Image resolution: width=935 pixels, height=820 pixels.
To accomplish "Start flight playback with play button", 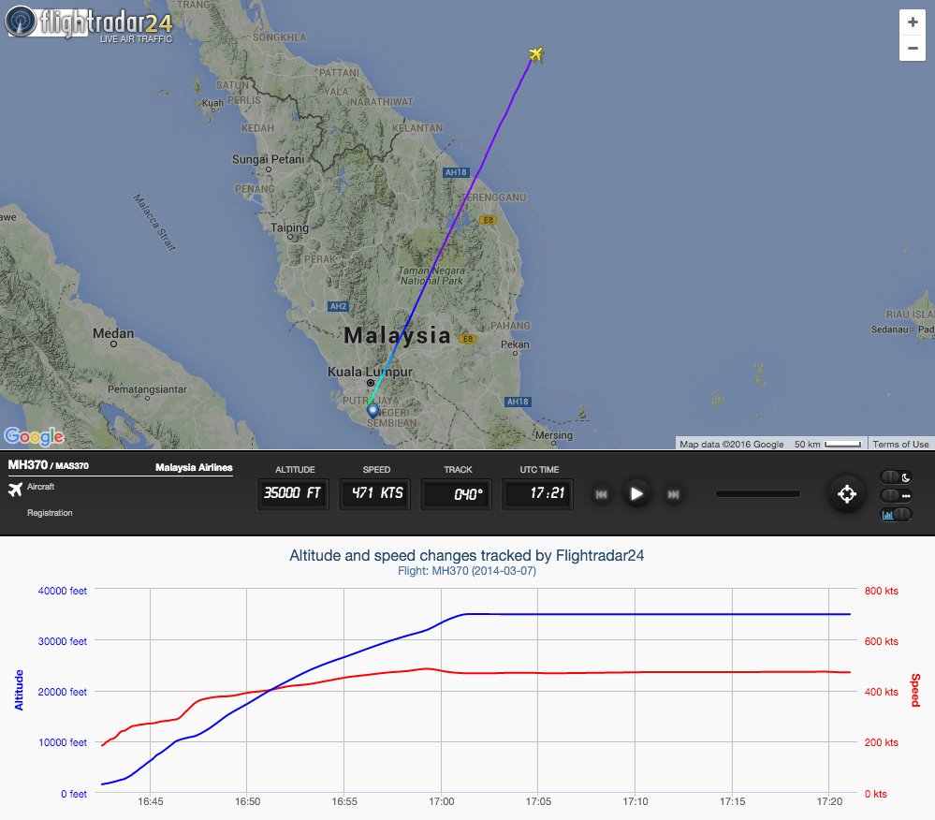I will click(636, 494).
